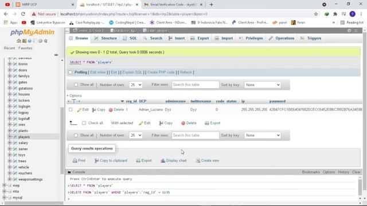This screenshot has height=206, width=367.
Task: Click the red Delete icon in row 1
Action: click(111, 109)
